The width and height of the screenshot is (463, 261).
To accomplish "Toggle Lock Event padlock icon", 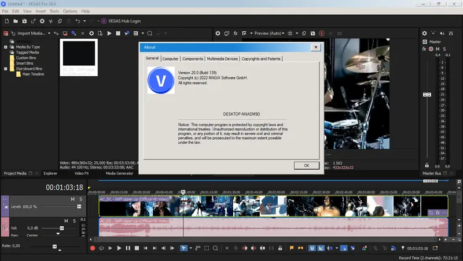I will point(280,248).
